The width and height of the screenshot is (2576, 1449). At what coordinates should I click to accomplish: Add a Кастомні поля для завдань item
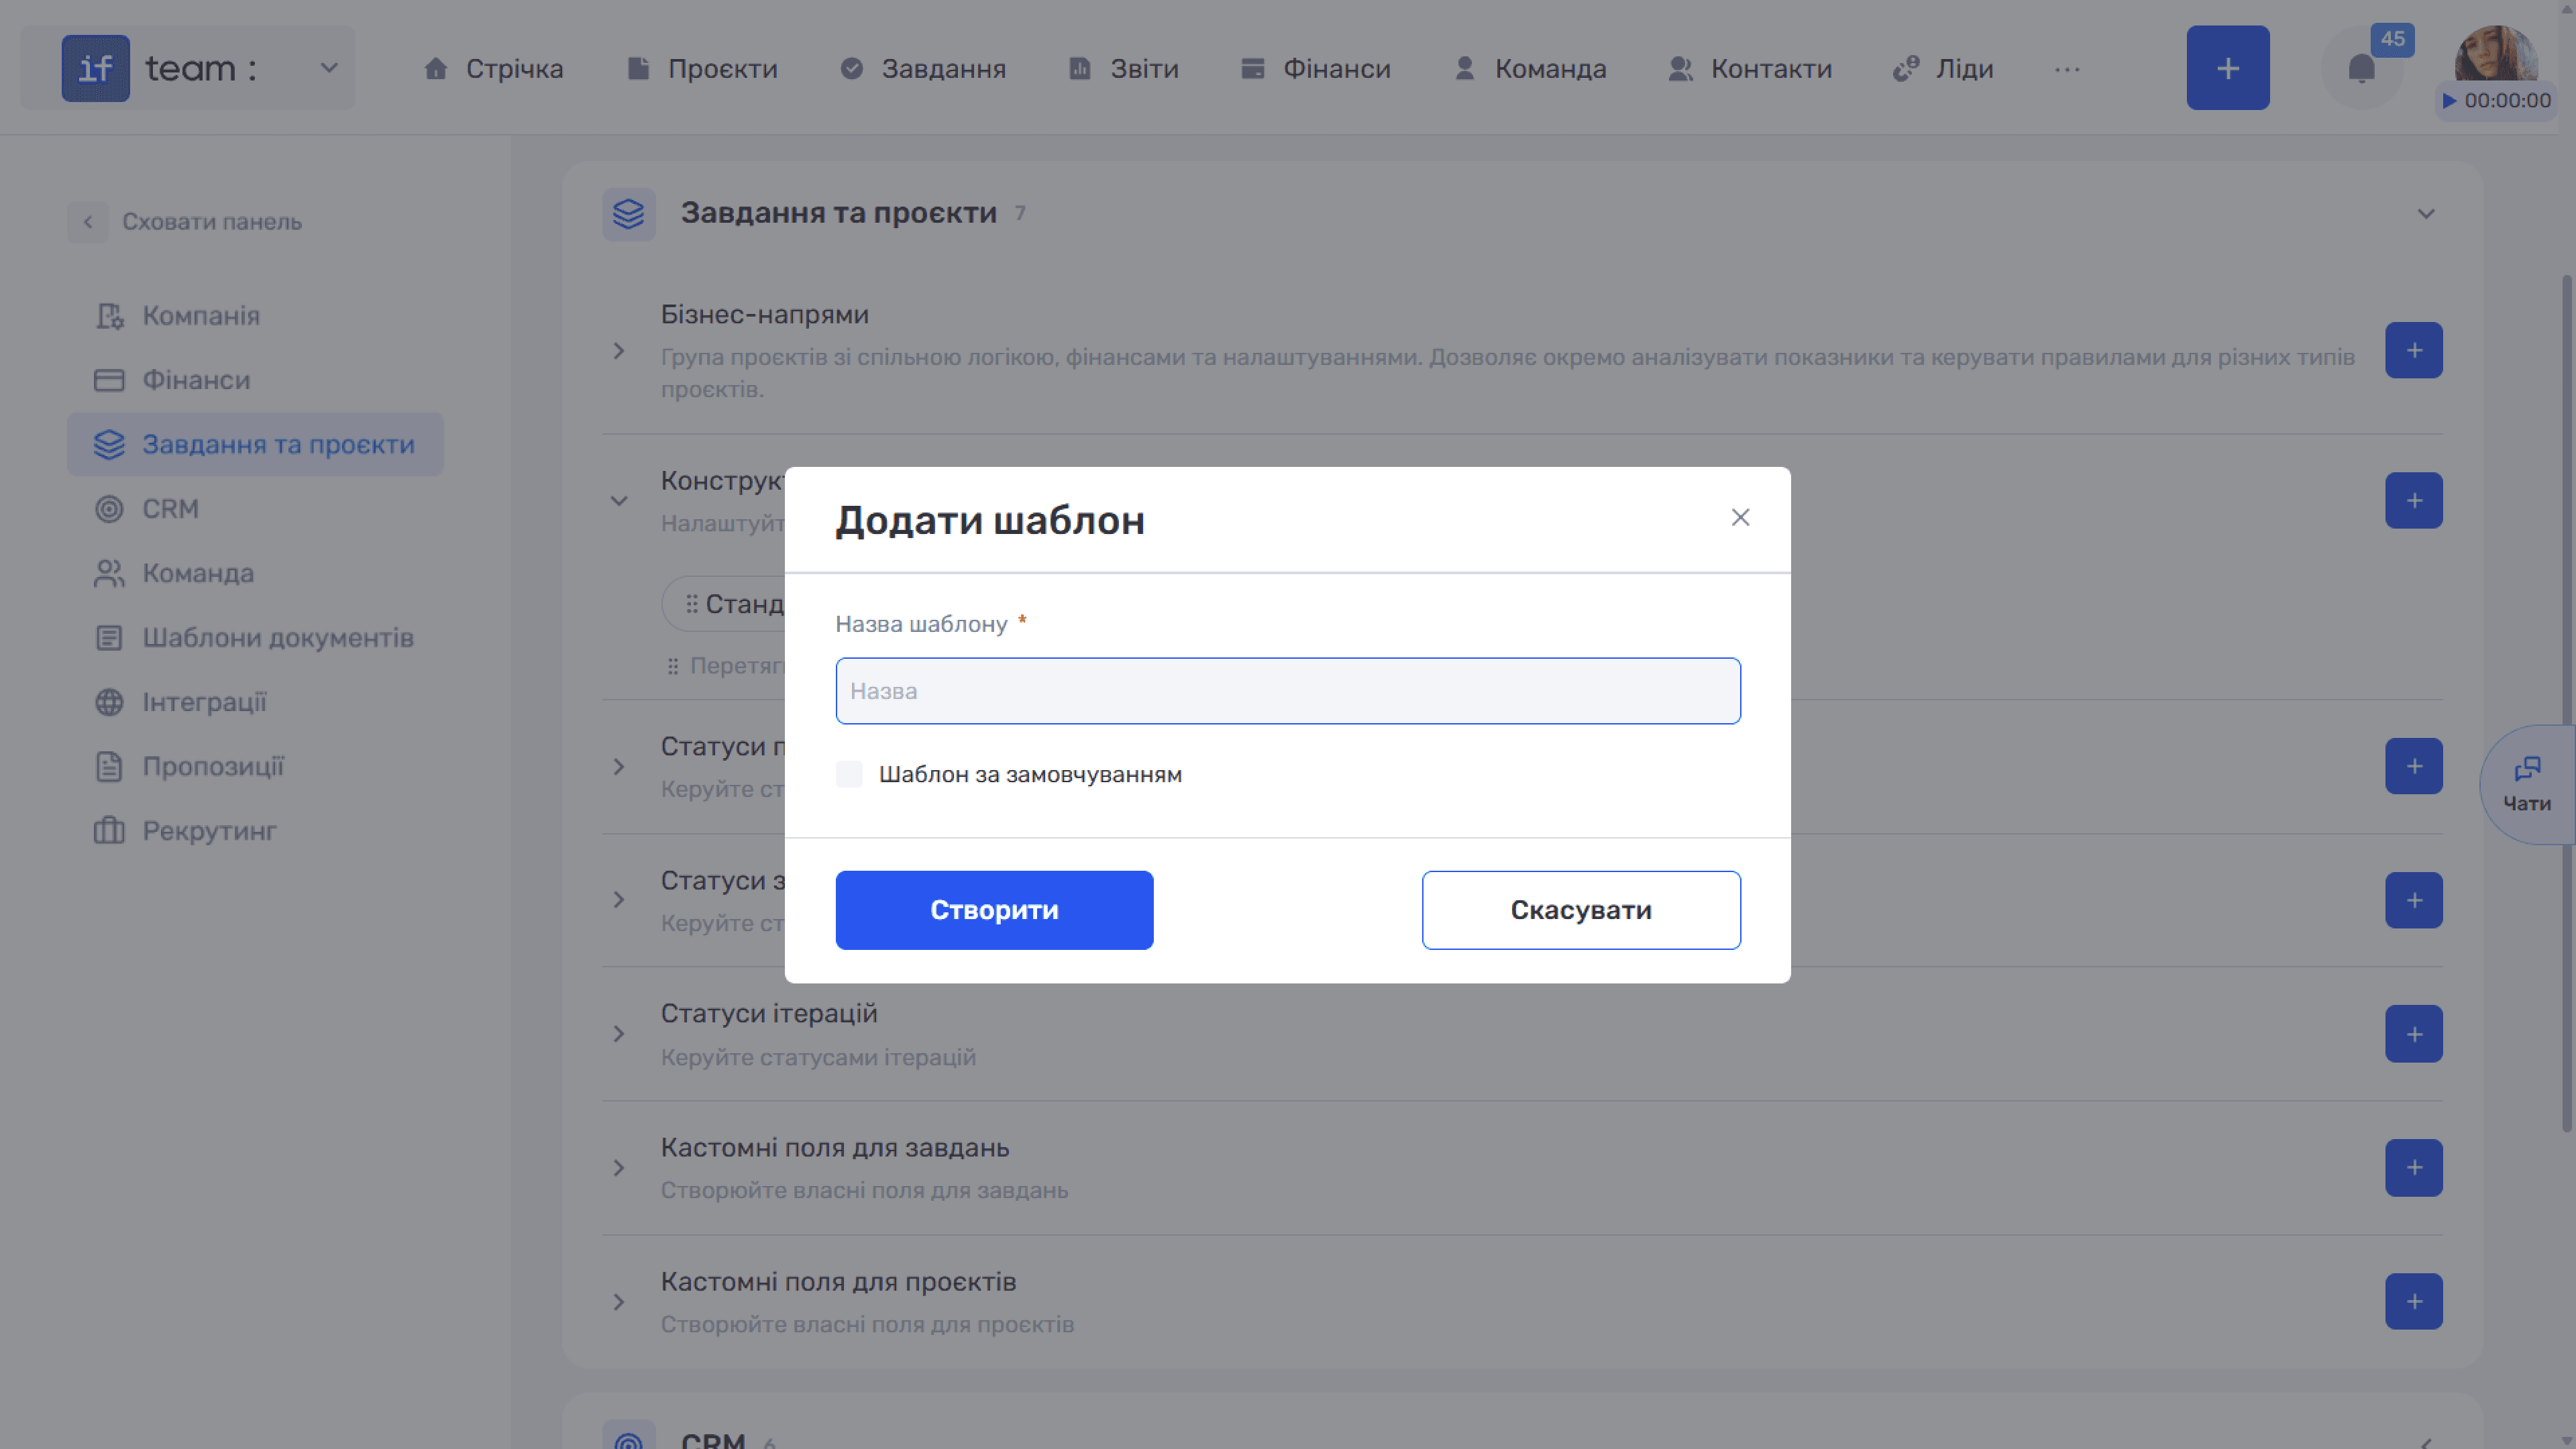pyautogui.click(x=2413, y=1167)
